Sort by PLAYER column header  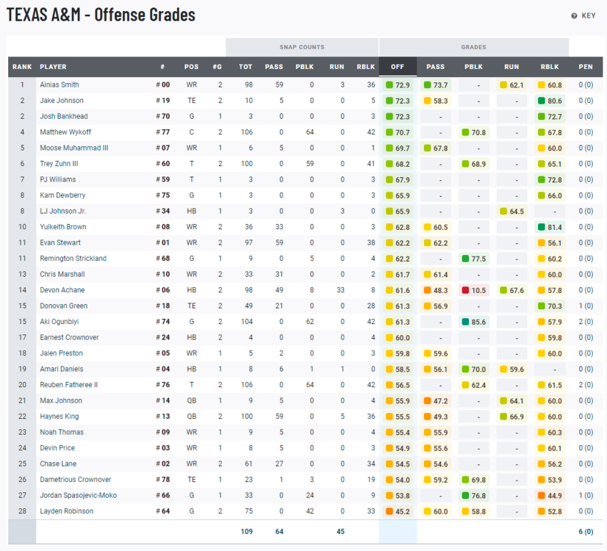tap(53, 67)
